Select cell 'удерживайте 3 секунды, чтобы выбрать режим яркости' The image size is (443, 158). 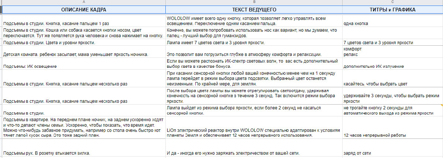pyautogui.click(x=392, y=96)
